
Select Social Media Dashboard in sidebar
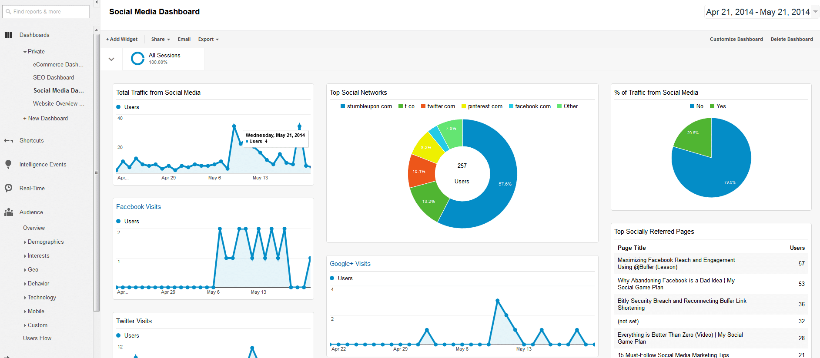59,91
